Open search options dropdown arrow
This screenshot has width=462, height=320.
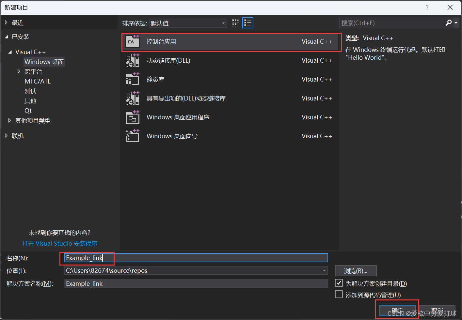point(456,23)
